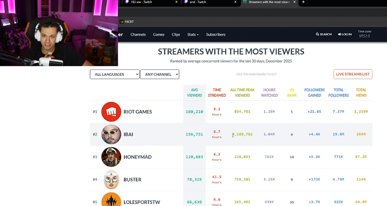Sort by Total Views column header
The width and height of the screenshot is (387, 206).
point(361,93)
